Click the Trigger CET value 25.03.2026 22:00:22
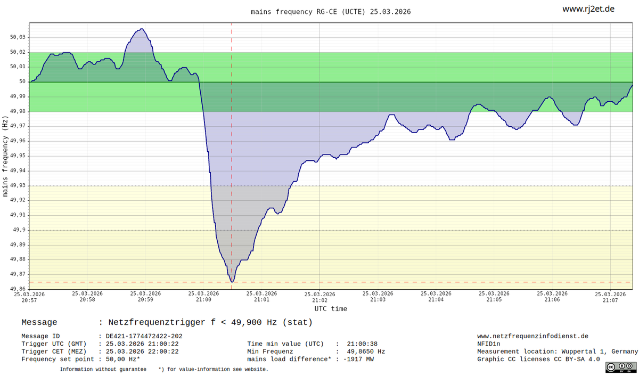The width and height of the screenshot is (639, 375). [x=143, y=352]
